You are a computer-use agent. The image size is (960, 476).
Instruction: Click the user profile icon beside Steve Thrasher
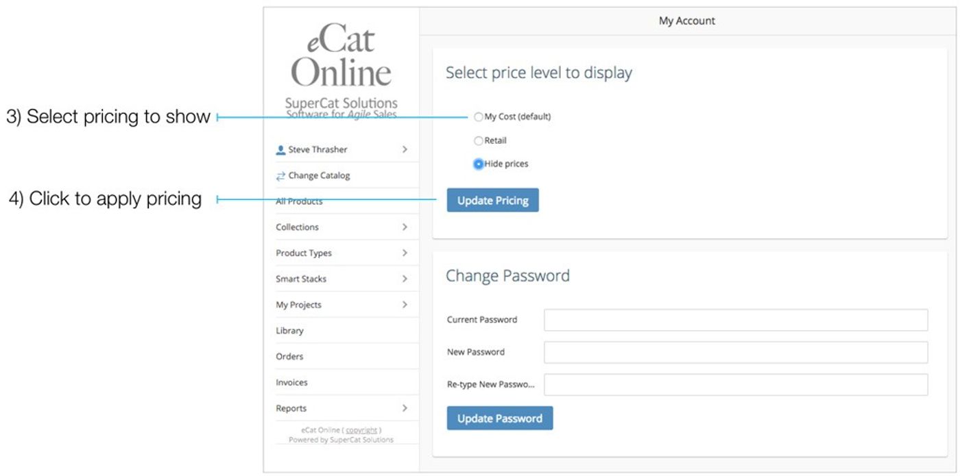coord(280,149)
